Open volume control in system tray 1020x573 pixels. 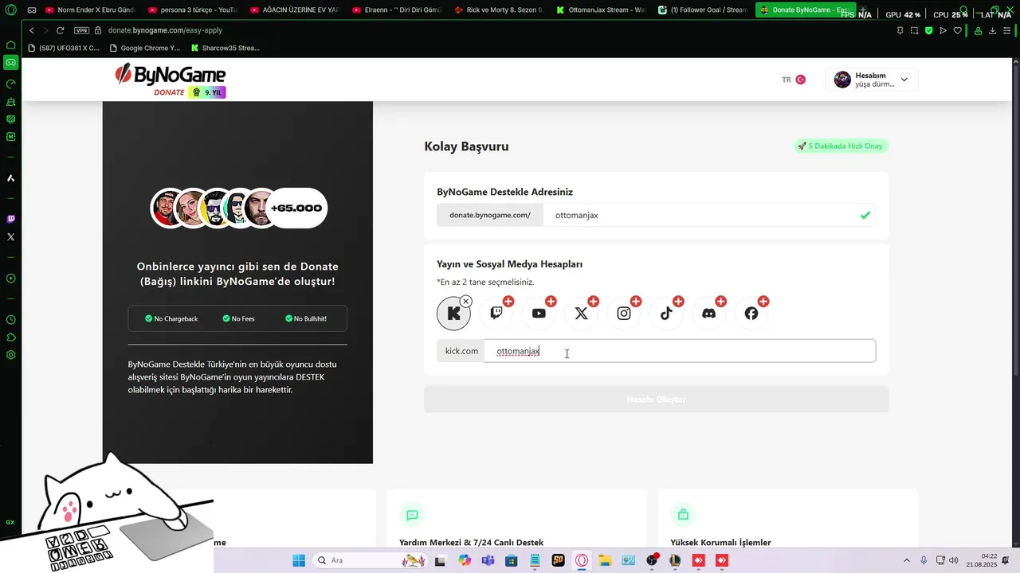tap(954, 560)
